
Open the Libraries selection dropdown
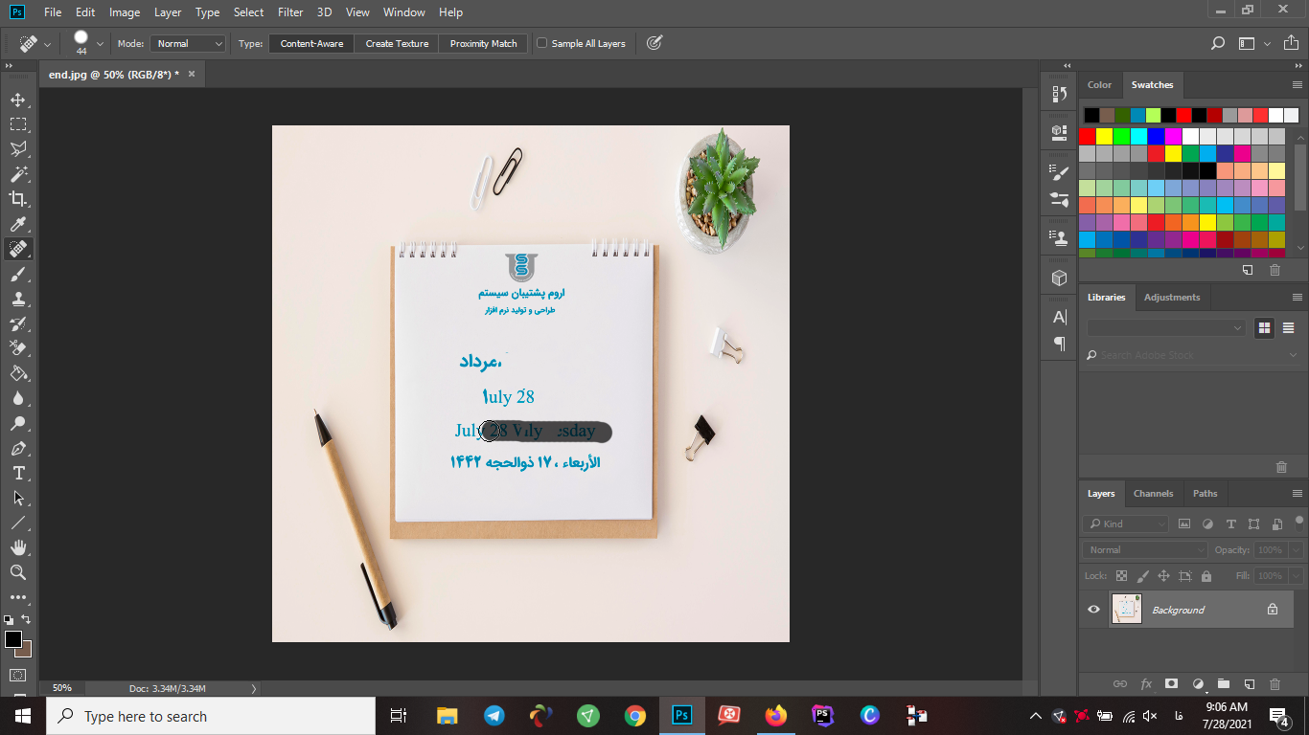click(x=1165, y=327)
